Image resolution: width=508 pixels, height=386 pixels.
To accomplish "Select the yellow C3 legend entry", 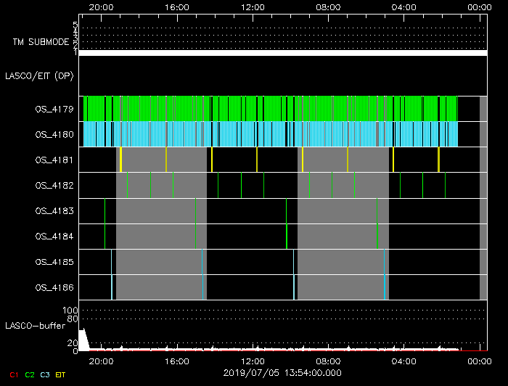I will pyautogui.click(x=46, y=374).
